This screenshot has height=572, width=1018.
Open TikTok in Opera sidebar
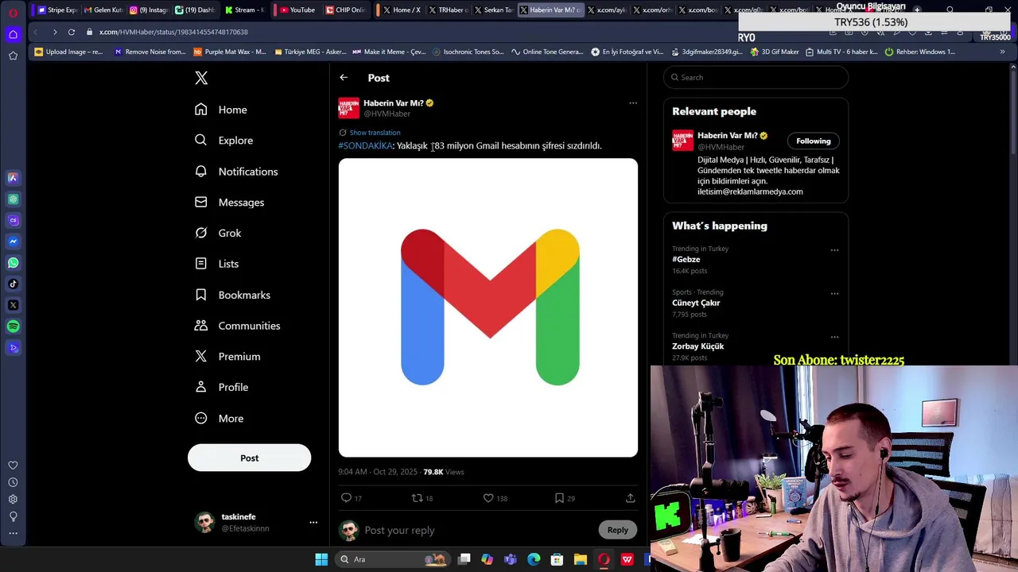click(x=13, y=284)
